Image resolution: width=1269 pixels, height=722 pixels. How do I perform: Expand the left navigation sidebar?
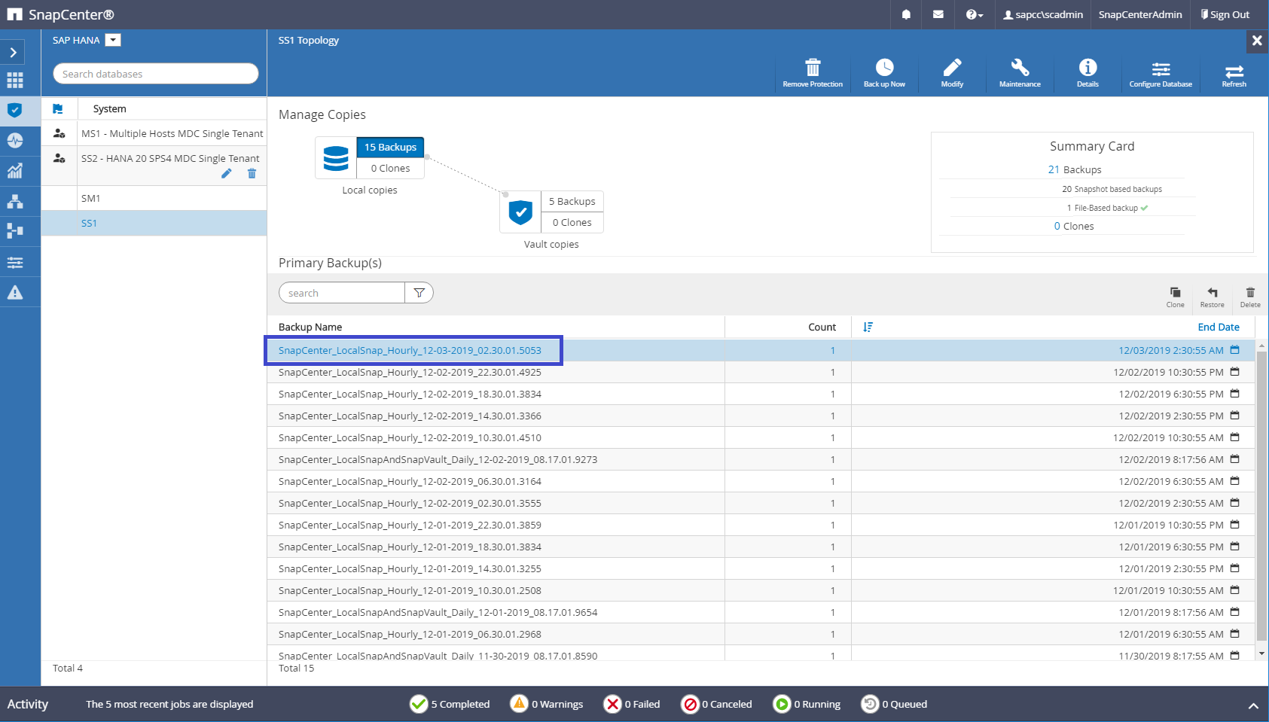[14, 52]
